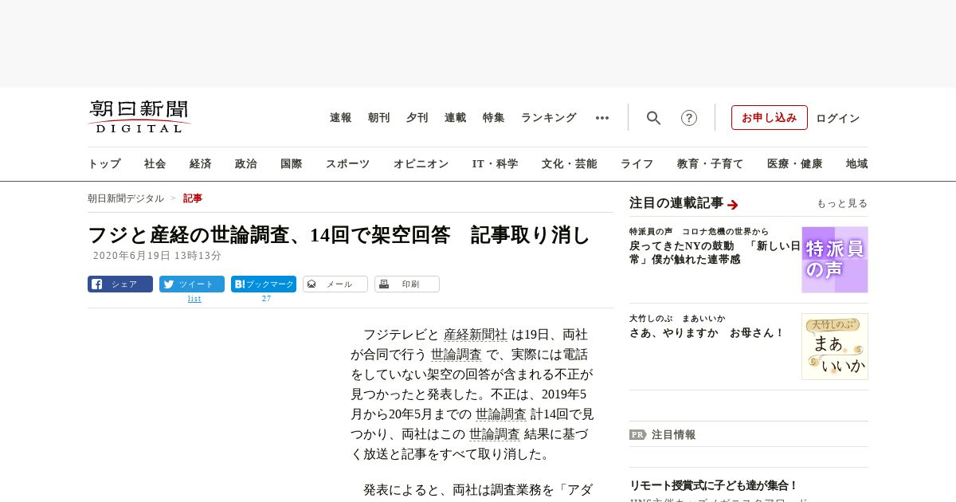956x502 pixels.
Task: Click the help question mark icon
Action: (689, 118)
